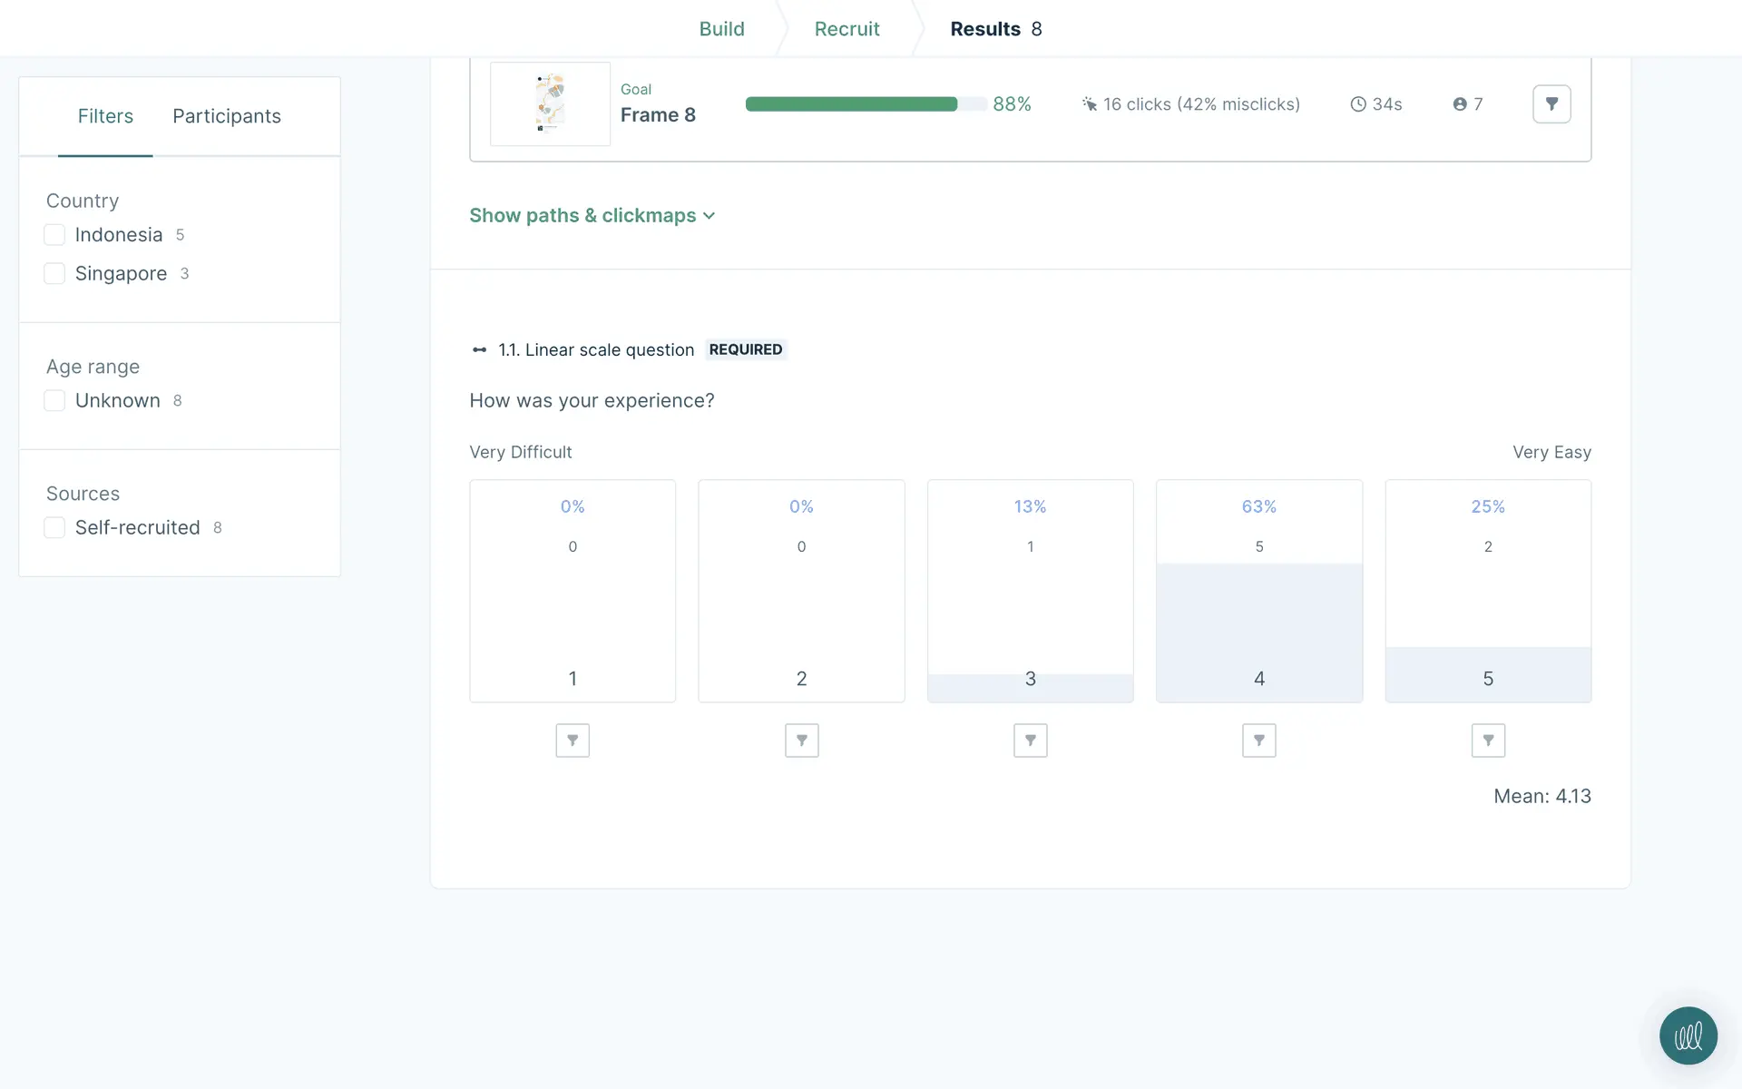Filter by scale rating 4 responses
Screen dimensions: 1742x1089
(1258, 741)
